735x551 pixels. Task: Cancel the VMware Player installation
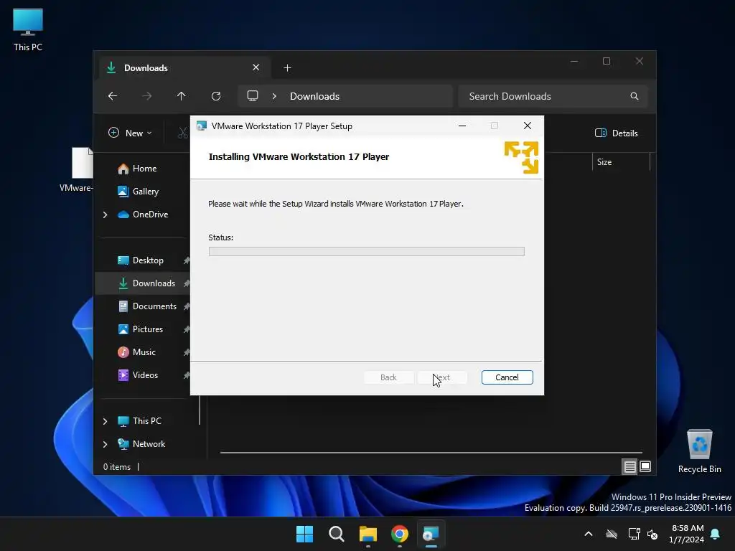click(507, 377)
